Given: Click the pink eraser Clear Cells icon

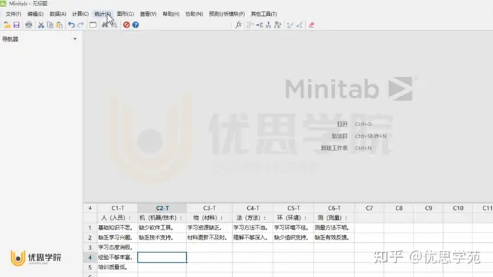Looking at the screenshot, I should click(312, 25).
